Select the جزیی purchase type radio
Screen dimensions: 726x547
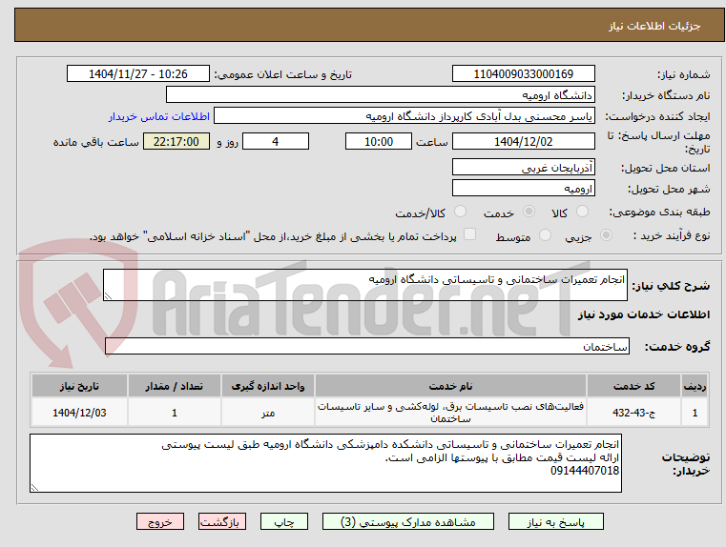click(x=606, y=235)
